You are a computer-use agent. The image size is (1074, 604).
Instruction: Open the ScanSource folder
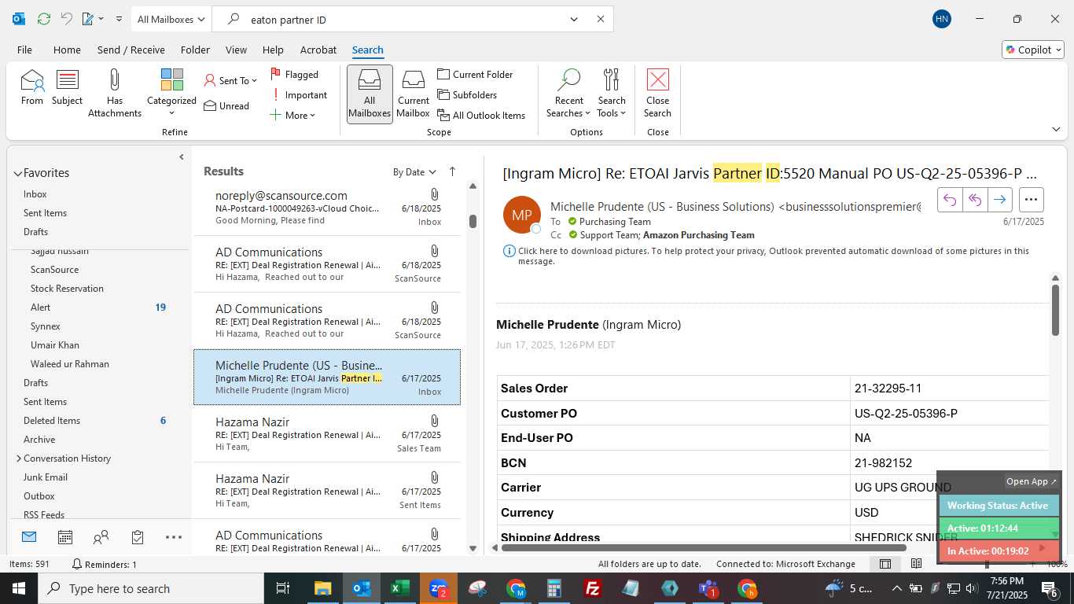point(54,270)
